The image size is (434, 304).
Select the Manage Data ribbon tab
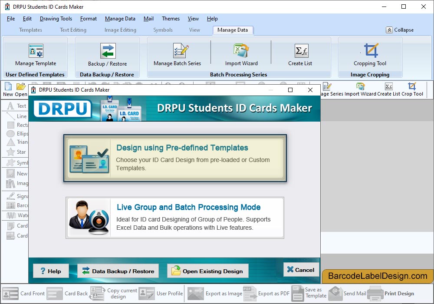coord(233,30)
